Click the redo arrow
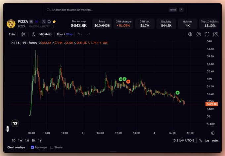Screen dimensions: 225x156 click(88, 34)
